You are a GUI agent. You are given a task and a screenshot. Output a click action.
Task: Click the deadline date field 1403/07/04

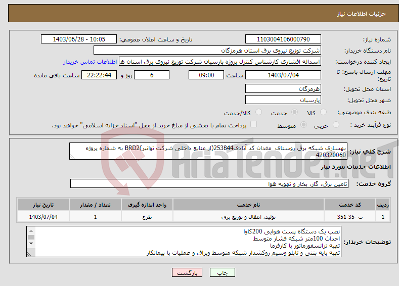(x=283, y=75)
